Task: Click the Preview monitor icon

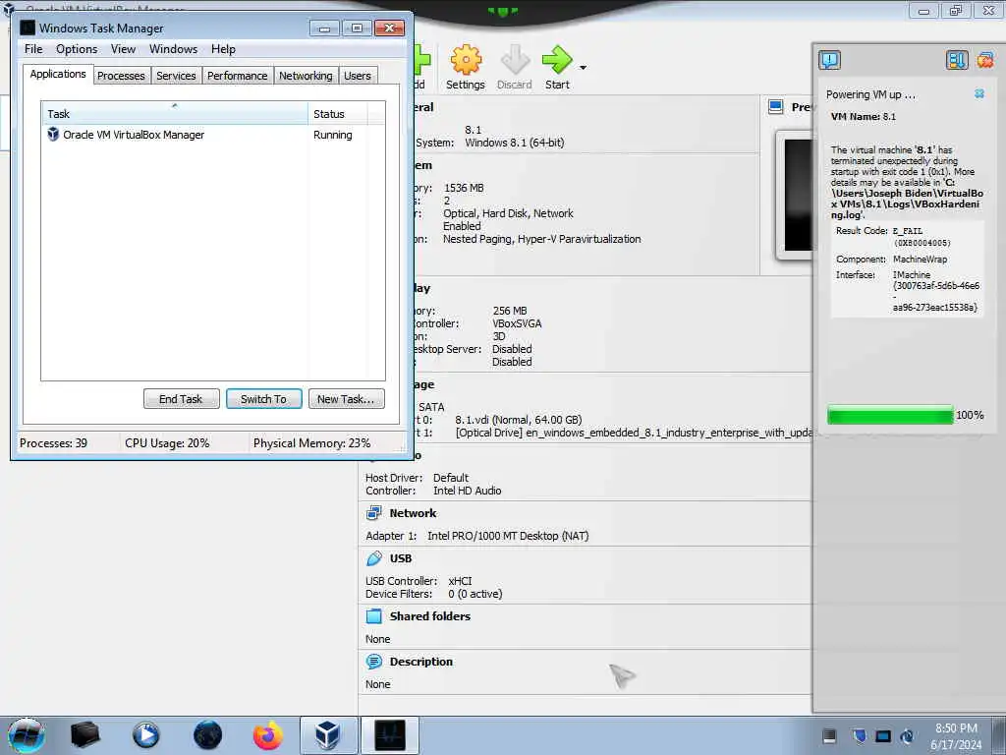Action: click(776, 106)
